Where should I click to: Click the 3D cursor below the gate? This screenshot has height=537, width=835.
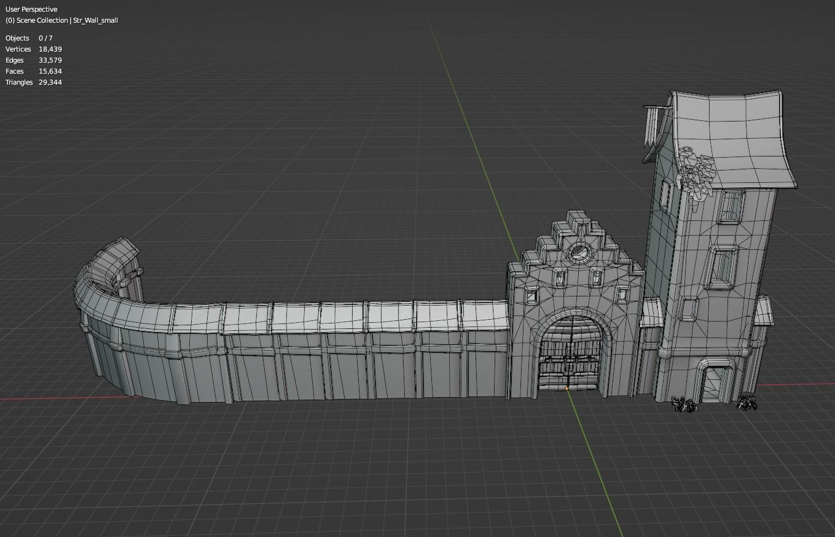pos(566,388)
